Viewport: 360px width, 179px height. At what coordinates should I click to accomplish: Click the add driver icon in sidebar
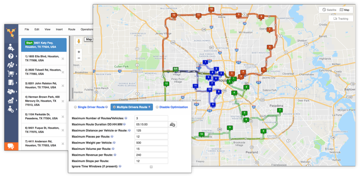click(11, 47)
